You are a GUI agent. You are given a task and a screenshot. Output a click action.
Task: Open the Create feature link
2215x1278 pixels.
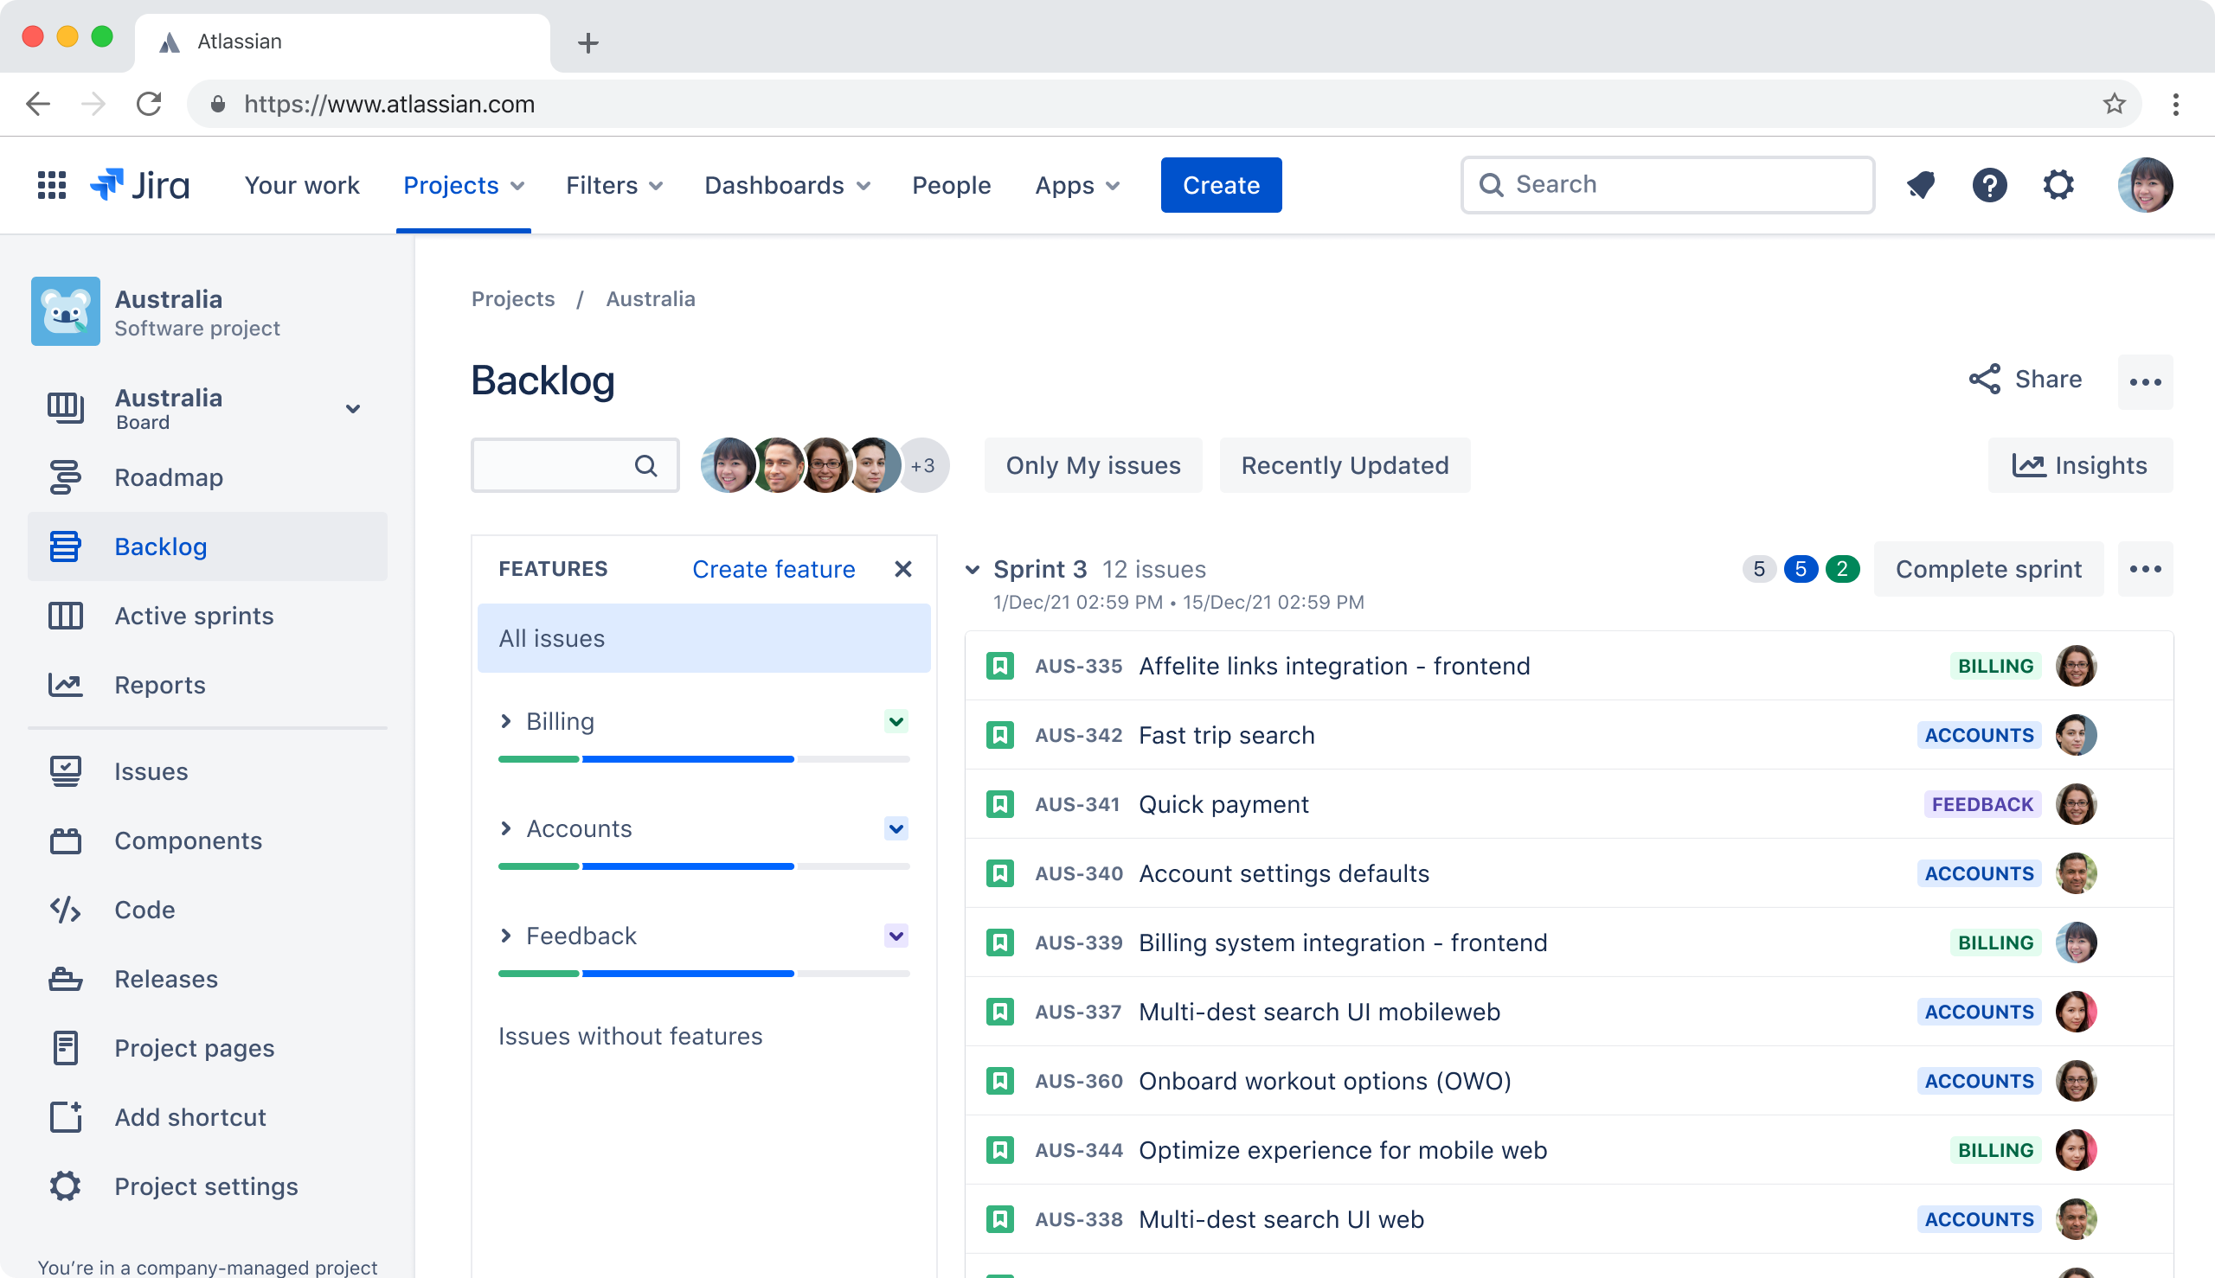click(x=774, y=569)
